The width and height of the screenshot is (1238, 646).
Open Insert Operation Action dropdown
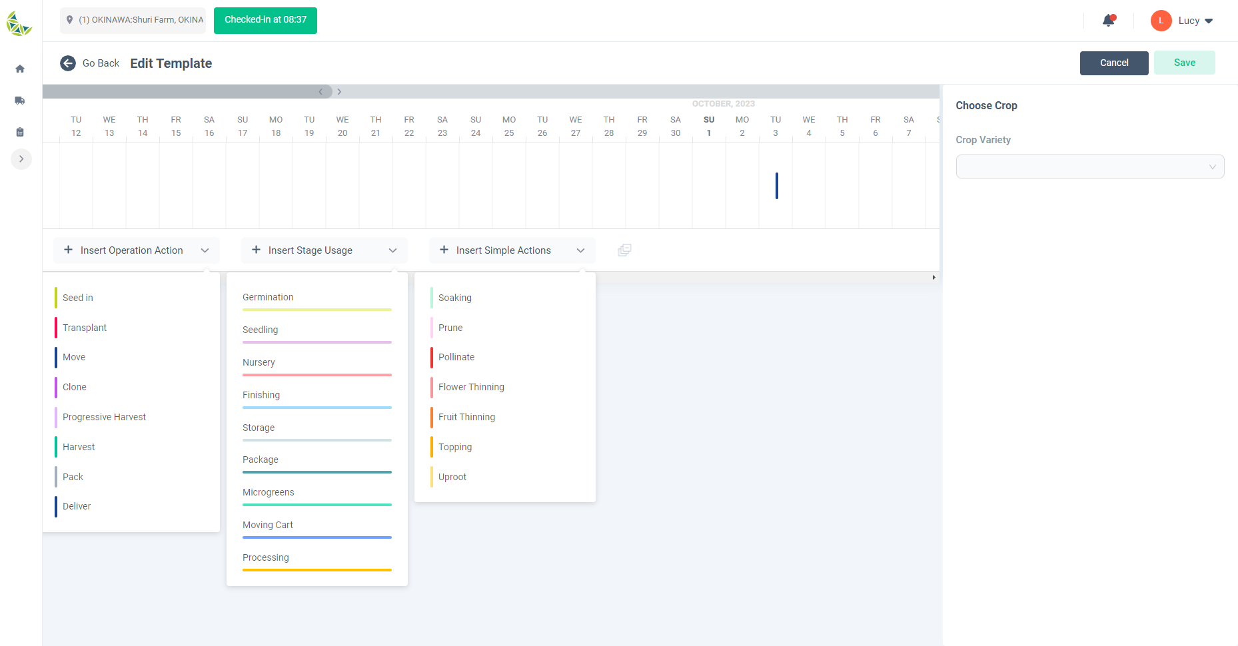coord(137,250)
